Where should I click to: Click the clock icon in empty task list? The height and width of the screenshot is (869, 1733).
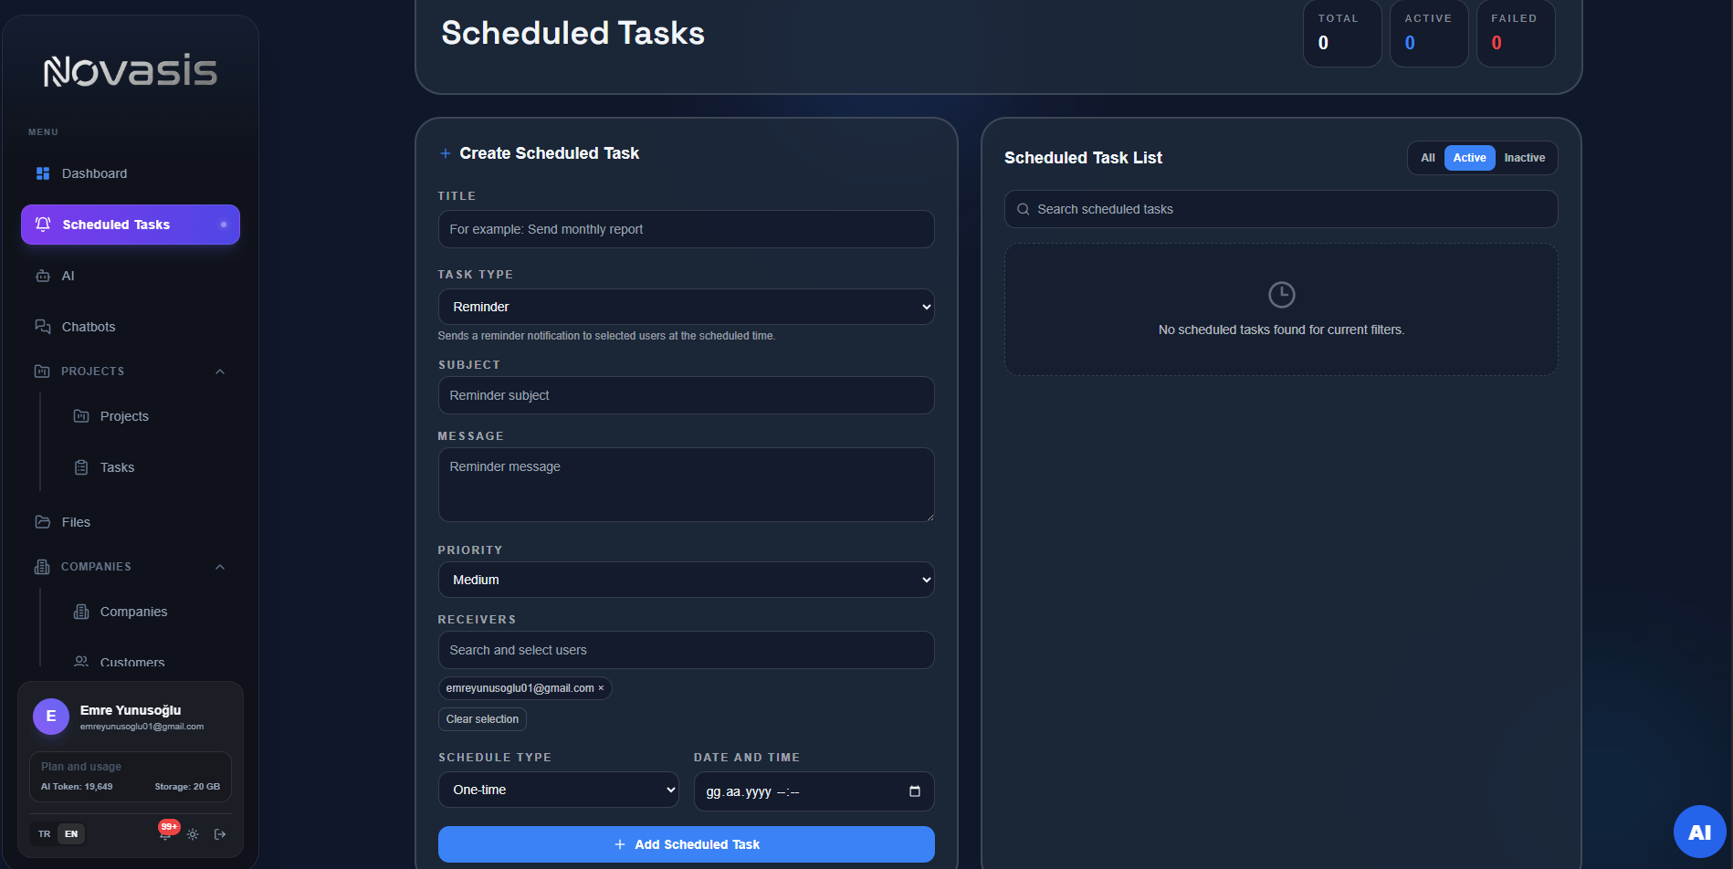coord(1282,295)
